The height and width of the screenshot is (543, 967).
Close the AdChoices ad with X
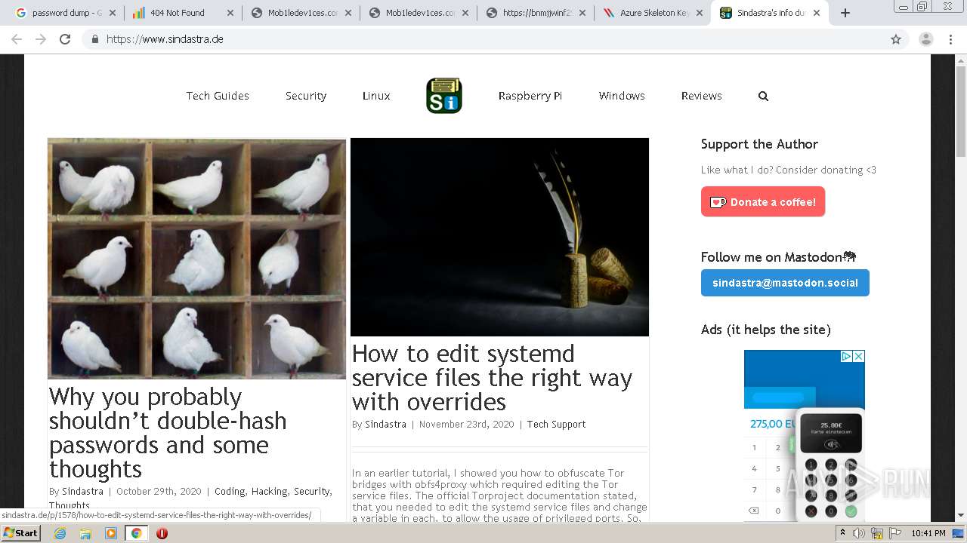[859, 356]
